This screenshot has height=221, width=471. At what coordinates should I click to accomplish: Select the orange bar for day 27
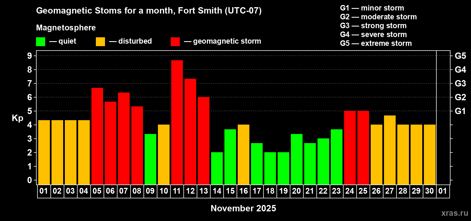pos(390,150)
